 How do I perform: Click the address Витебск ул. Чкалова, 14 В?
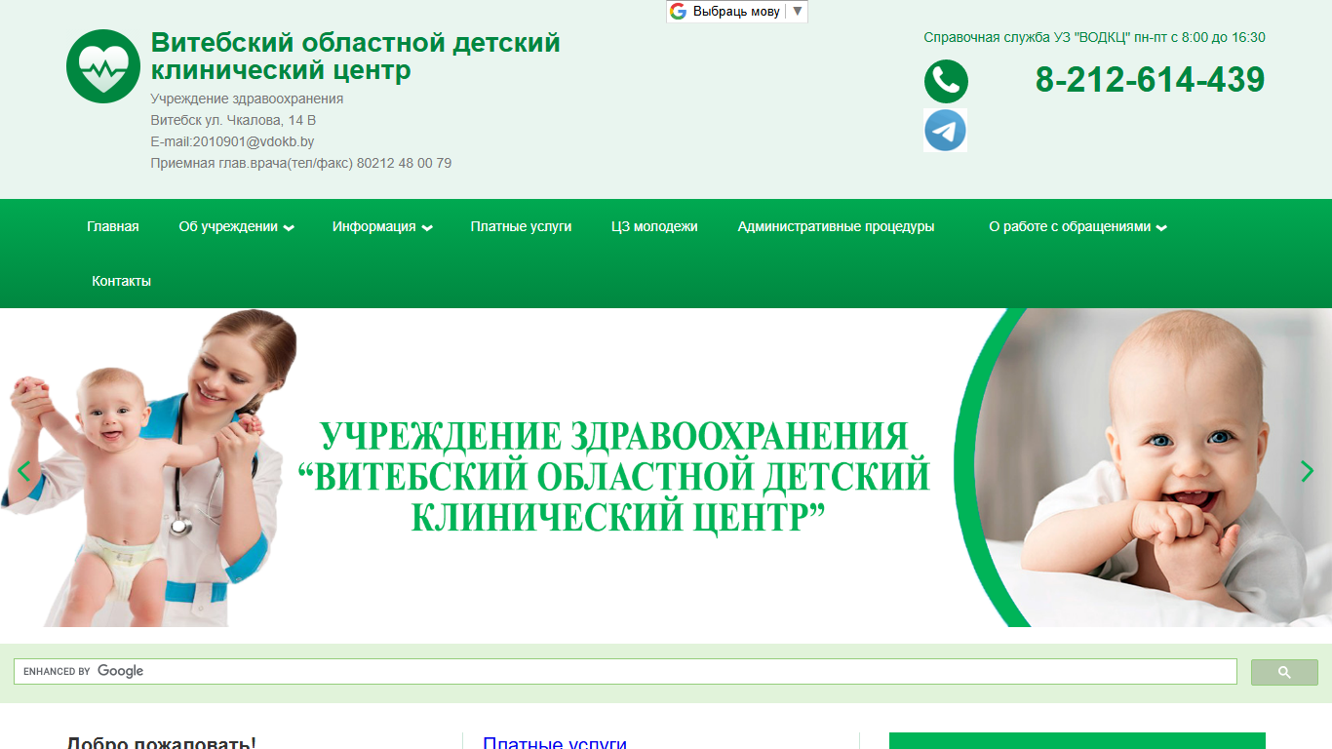coord(233,120)
